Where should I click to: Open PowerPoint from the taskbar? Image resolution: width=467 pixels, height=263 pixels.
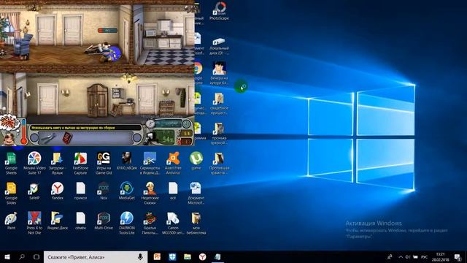(x=157, y=256)
